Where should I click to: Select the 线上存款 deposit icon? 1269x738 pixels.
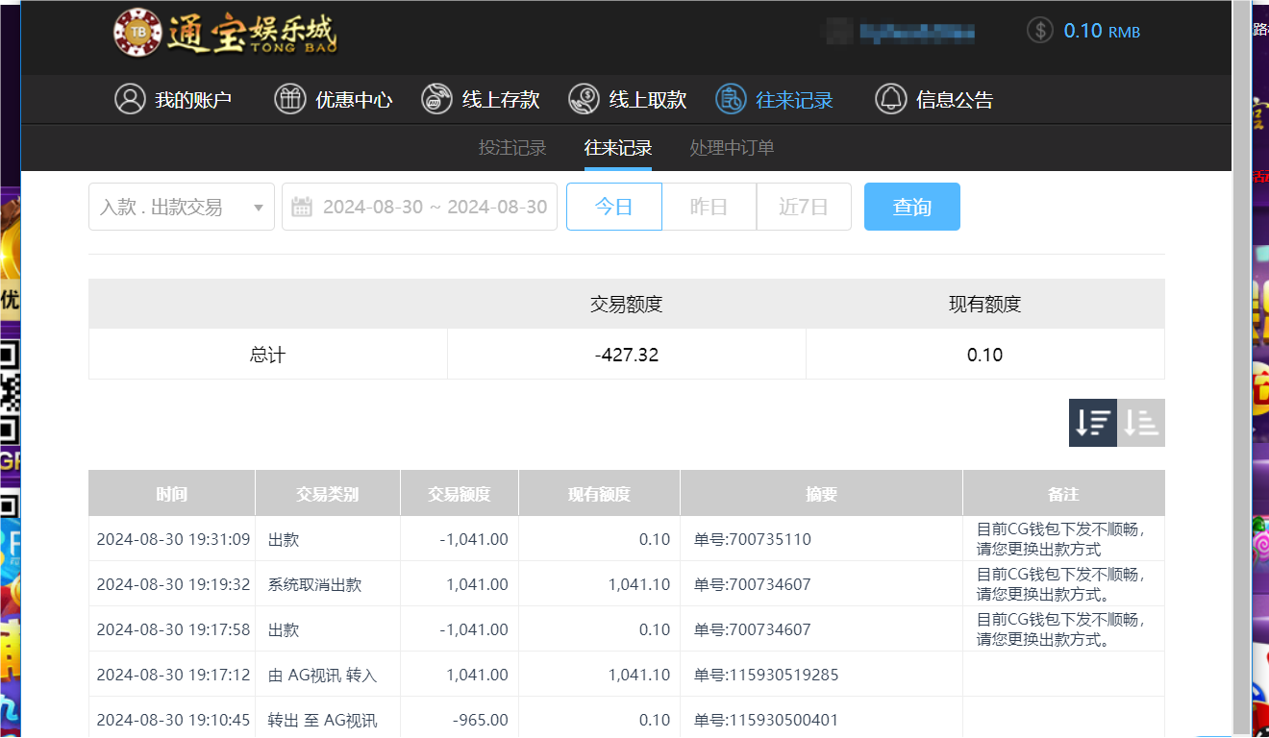pos(435,98)
